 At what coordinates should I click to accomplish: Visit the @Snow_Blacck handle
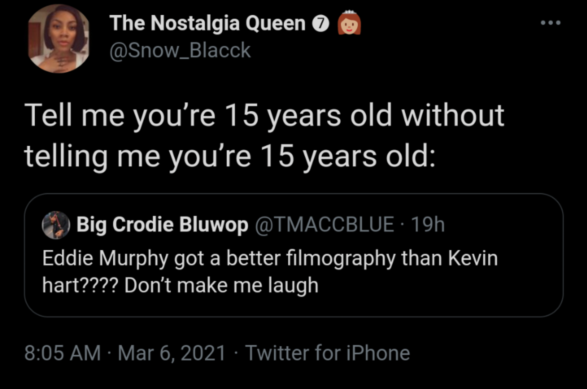click(x=180, y=50)
